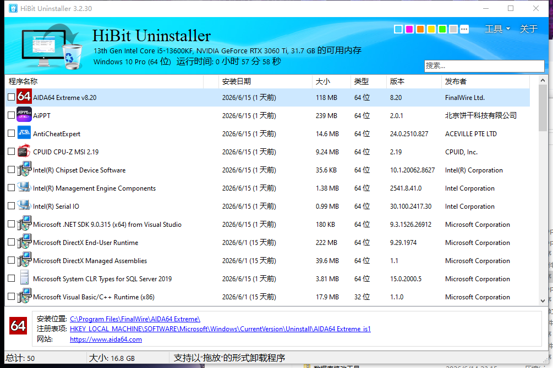Click the large AIDA64 icon in details panel

click(18, 326)
